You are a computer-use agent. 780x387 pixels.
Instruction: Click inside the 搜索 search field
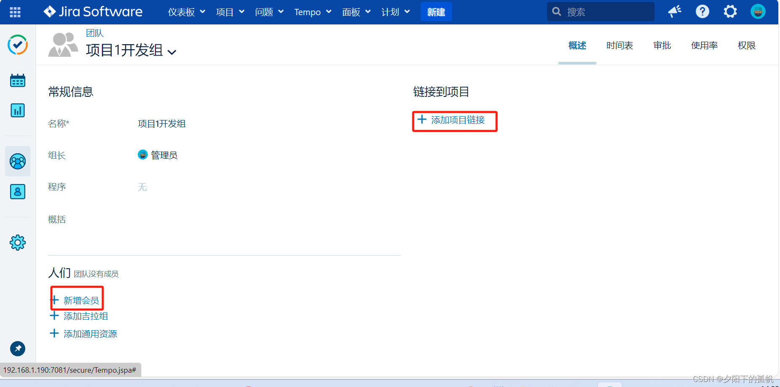[600, 11]
